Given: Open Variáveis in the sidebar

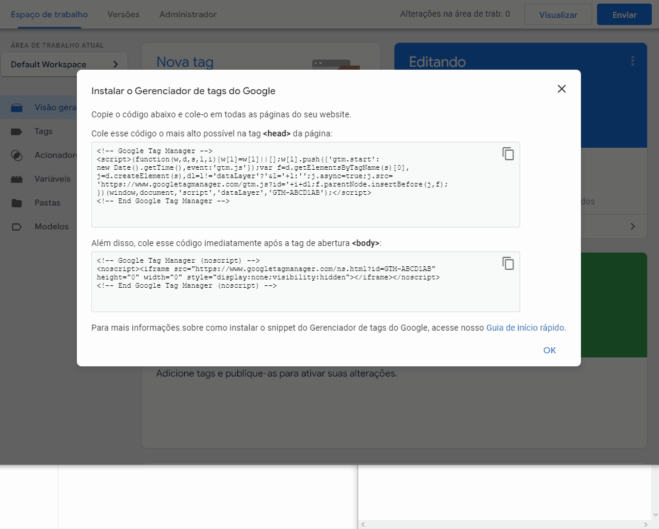Looking at the screenshot, I should pyautogui.click(x=52, y=179).
